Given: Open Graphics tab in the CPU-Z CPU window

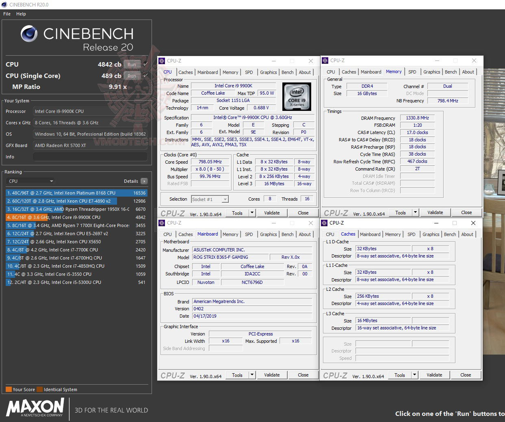Looking at the screenshot, I should click(269, 72).
